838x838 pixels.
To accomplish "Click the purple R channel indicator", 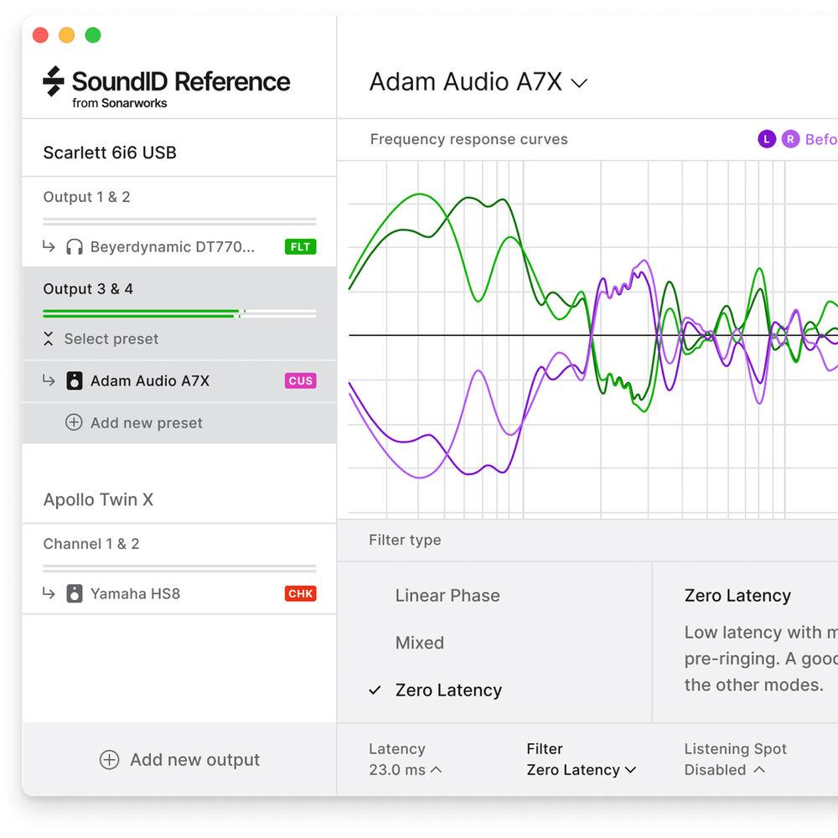I will (790, 140).
